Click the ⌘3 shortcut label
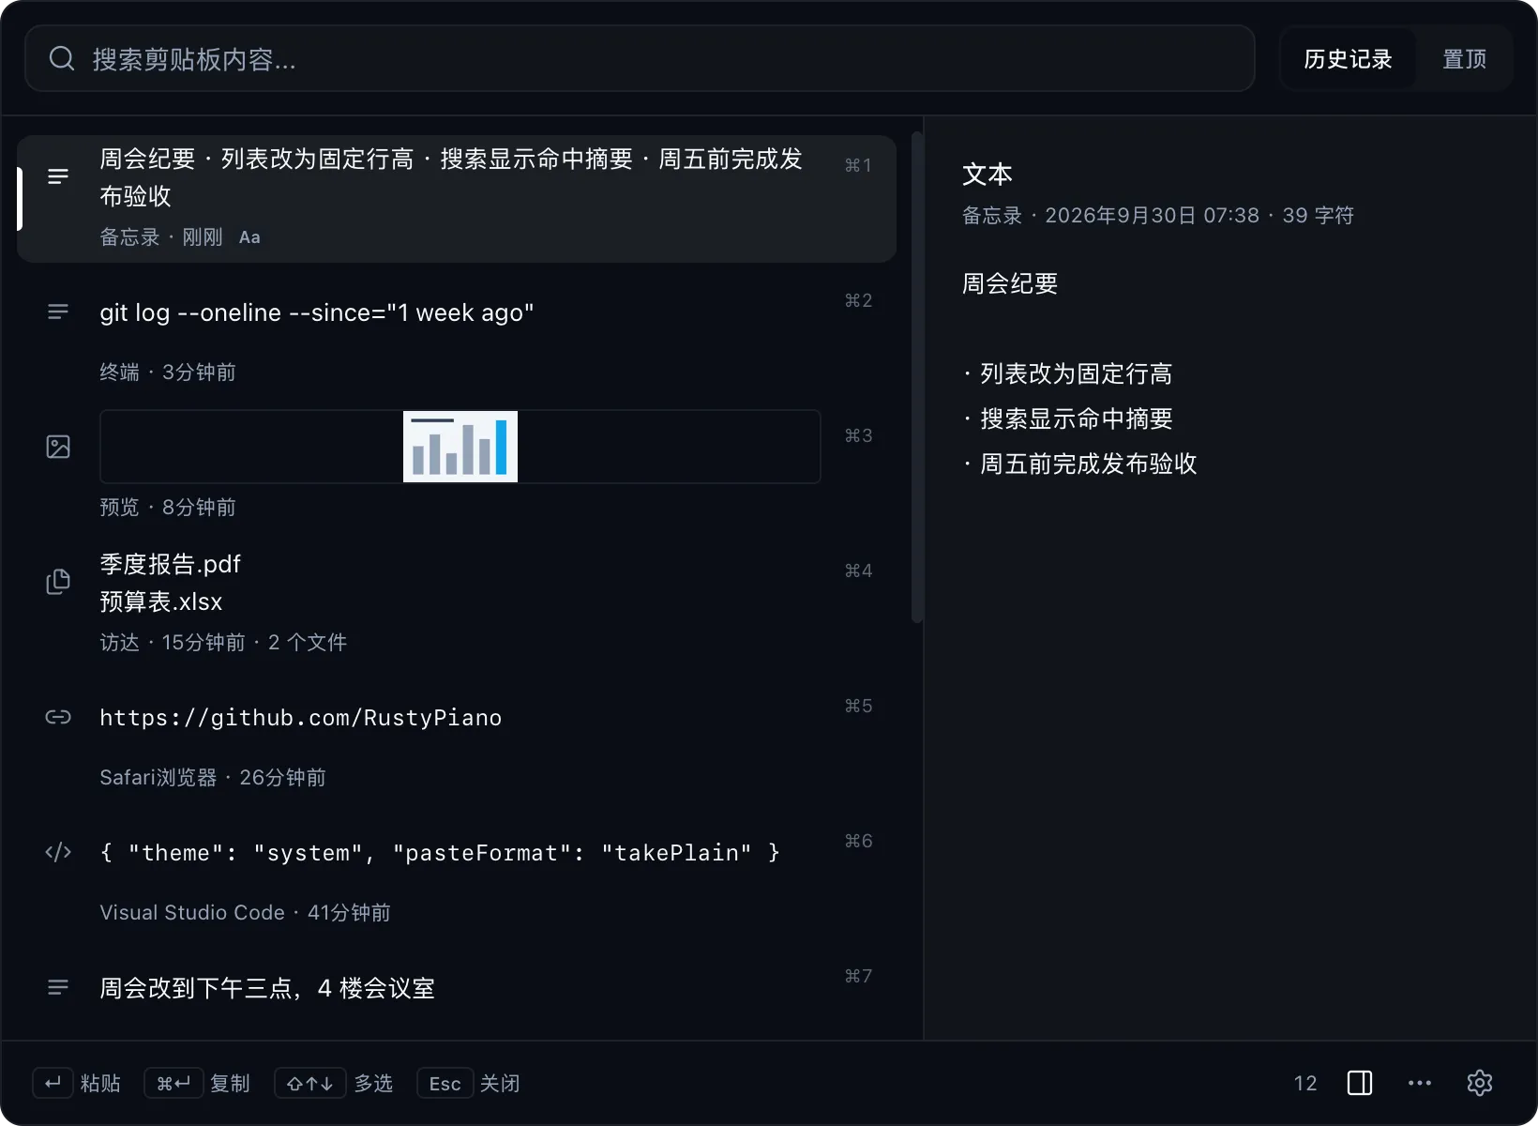Viewport: 1538px width, 1126px height. click(858, 435)
